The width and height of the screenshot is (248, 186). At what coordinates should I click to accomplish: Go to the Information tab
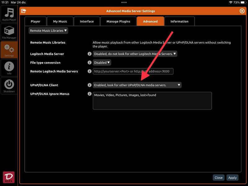[179, 21]
